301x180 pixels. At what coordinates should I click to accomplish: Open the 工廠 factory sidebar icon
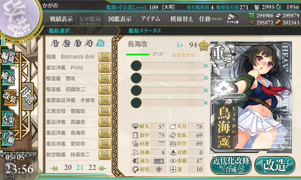8,138
